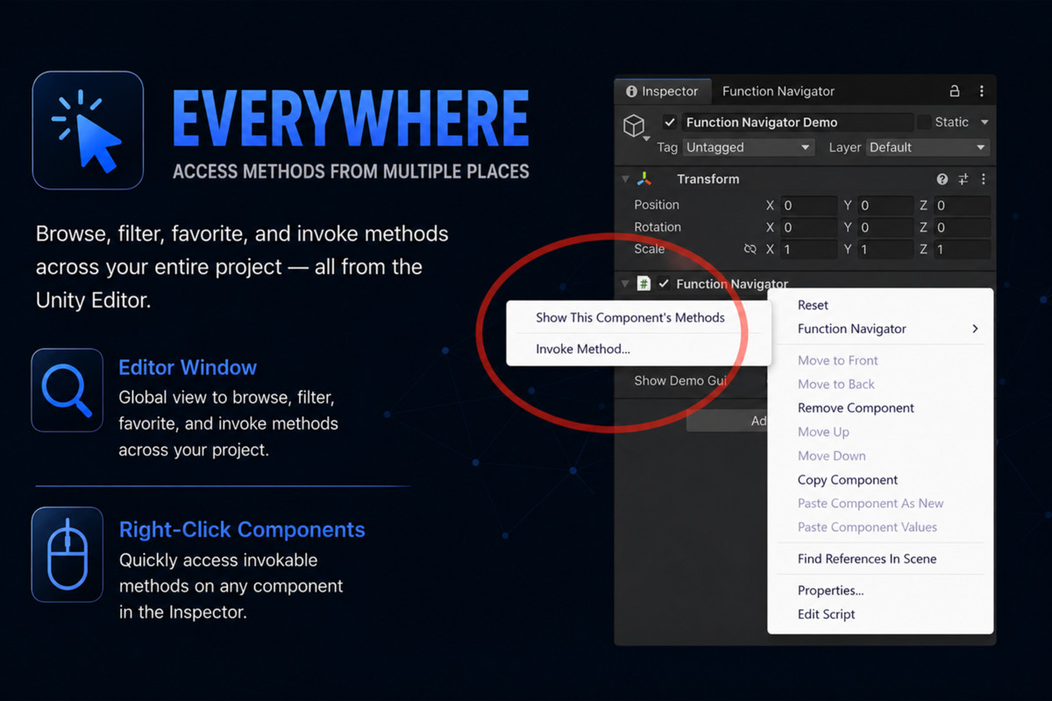This screenshot has width=1052, height=701.
Task: Switch to the Function Navigator tab
Action: click(x=778, y=91)
